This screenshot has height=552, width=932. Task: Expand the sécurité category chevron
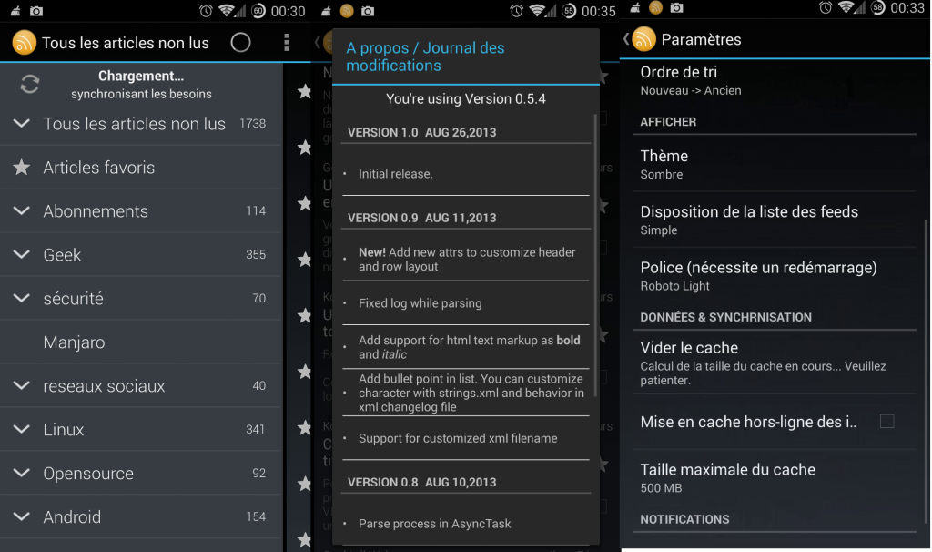[x=21, y=299]
